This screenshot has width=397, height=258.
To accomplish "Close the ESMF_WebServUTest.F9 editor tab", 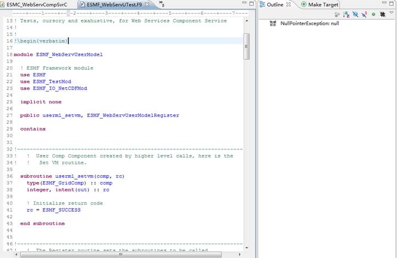I will [147, 4].
